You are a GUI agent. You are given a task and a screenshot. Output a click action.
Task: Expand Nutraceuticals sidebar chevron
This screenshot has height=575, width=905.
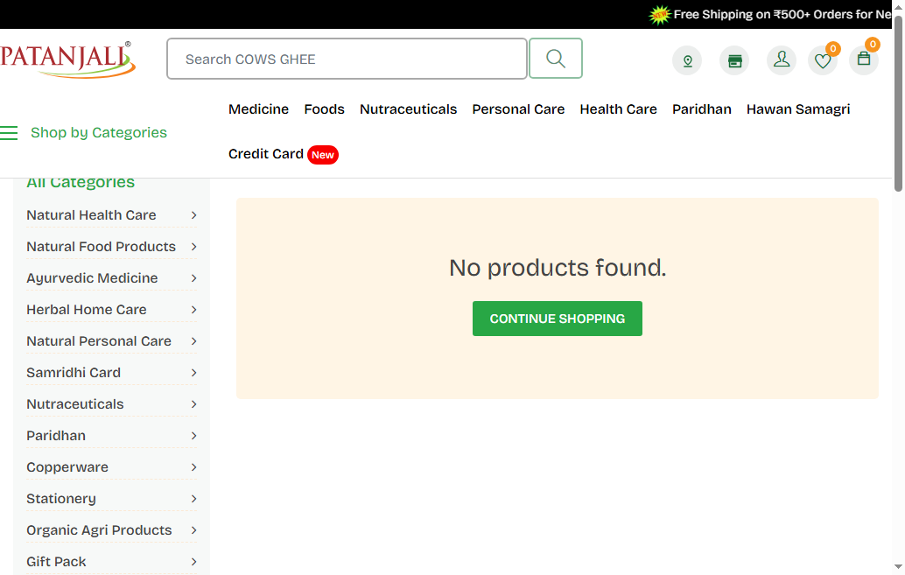(194, 404)
